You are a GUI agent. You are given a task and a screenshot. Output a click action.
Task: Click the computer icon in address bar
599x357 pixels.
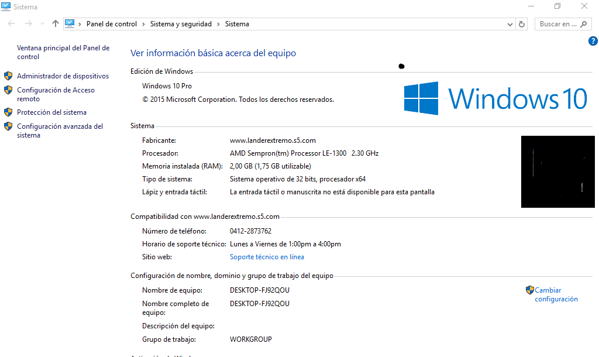[70, 24]
